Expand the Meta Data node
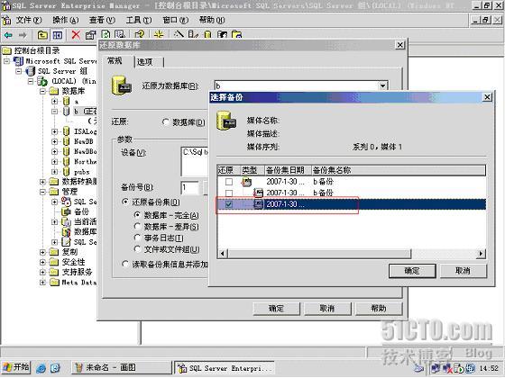 (x=42, y=283)
